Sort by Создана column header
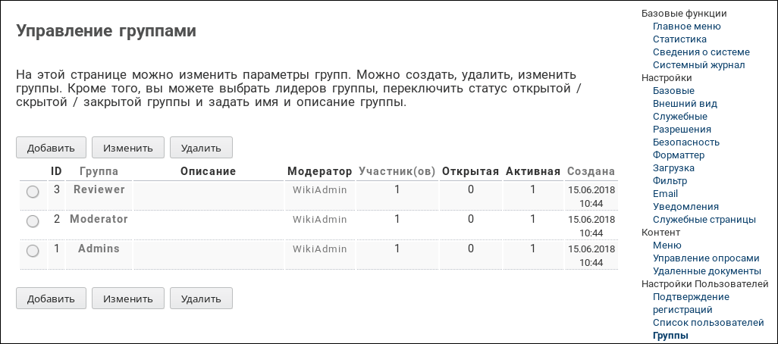 [591, 171]
